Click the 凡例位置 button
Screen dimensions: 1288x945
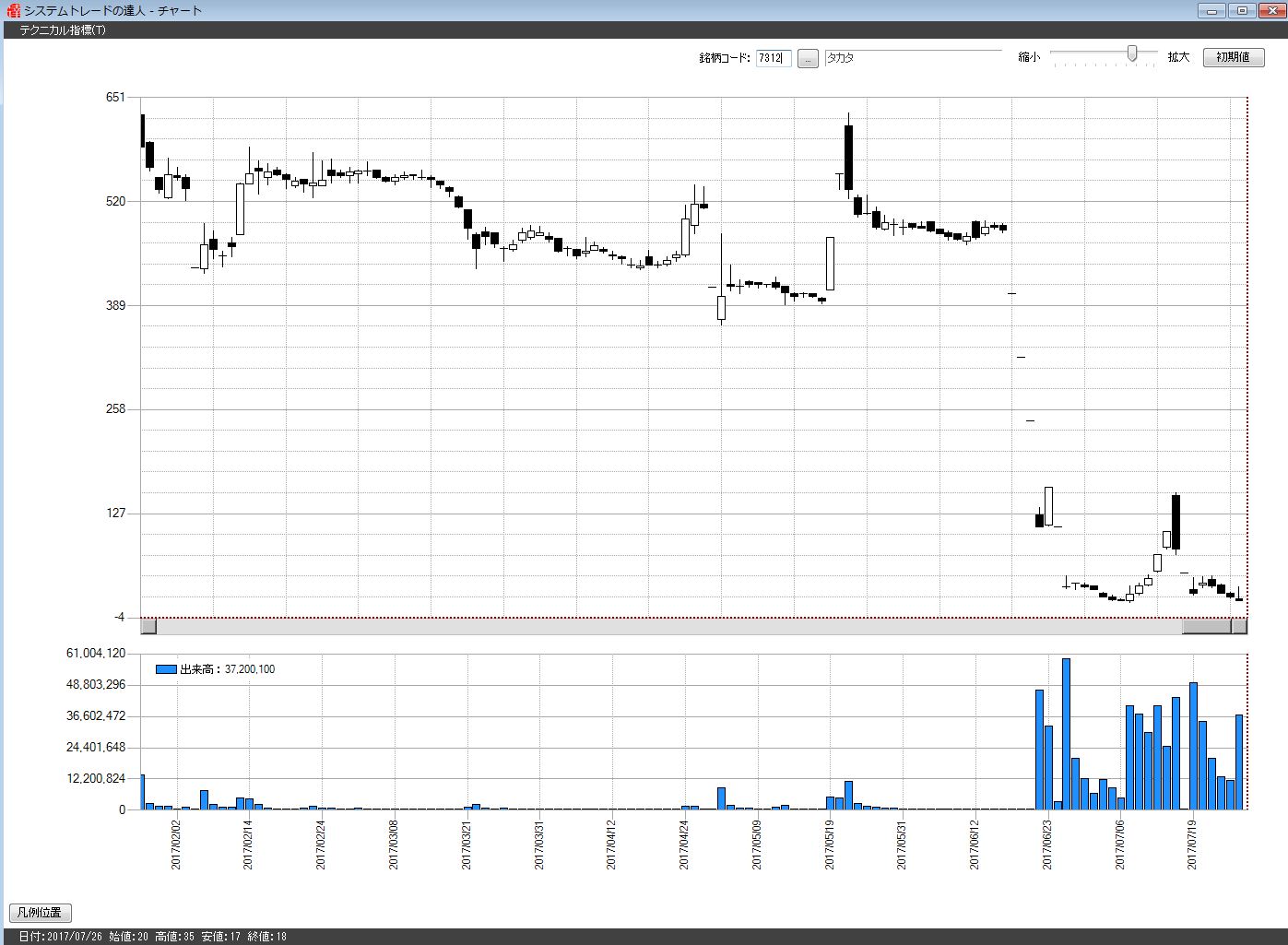click(40, 913)
